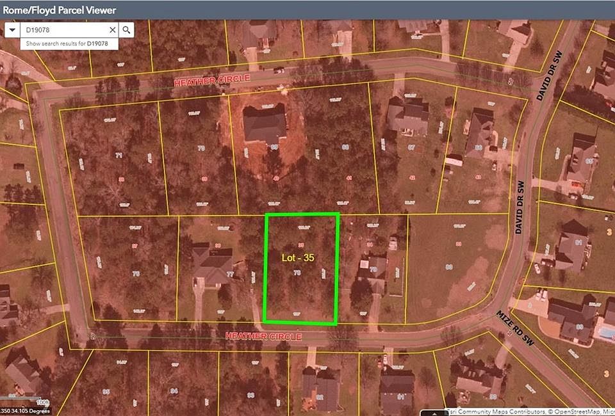Expand the bottom attribute panel arrow
The height and width of the screenshot is (416, 615).
click(434, 413)
